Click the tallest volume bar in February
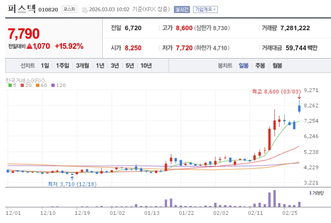The height and width of the screenshot is (223, 331). tap(274, 198)
